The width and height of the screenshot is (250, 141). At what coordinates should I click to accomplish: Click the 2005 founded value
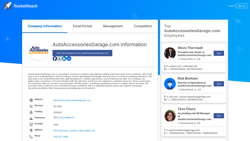pyautogui.click(x=56, y=124)
